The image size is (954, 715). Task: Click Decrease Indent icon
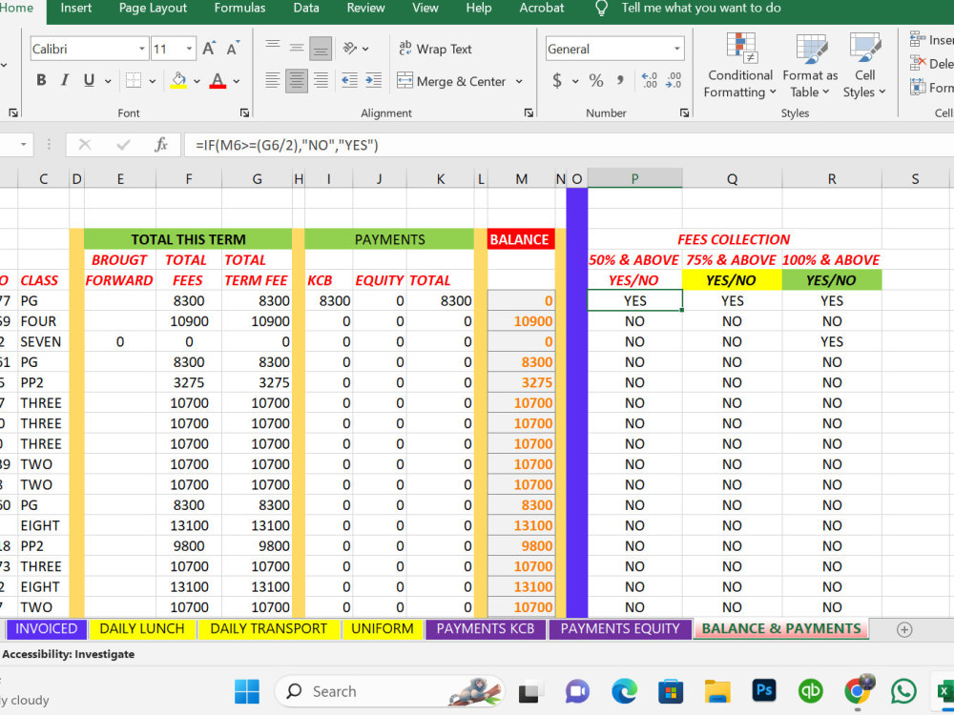click(349, 80)
